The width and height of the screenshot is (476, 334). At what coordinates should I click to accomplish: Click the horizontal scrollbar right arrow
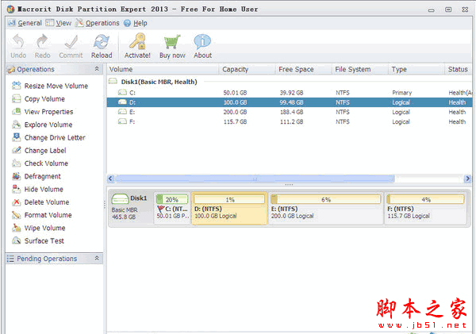tap(468, 179)
